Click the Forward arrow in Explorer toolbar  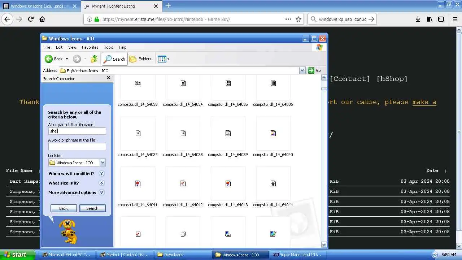coord(77,59)
